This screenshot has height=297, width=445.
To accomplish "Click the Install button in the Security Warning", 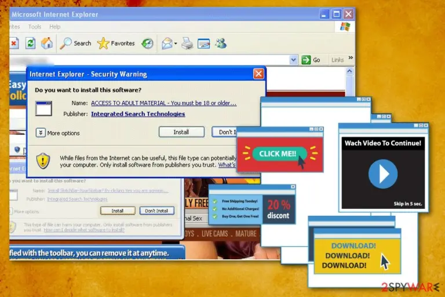I will [181, 132].
